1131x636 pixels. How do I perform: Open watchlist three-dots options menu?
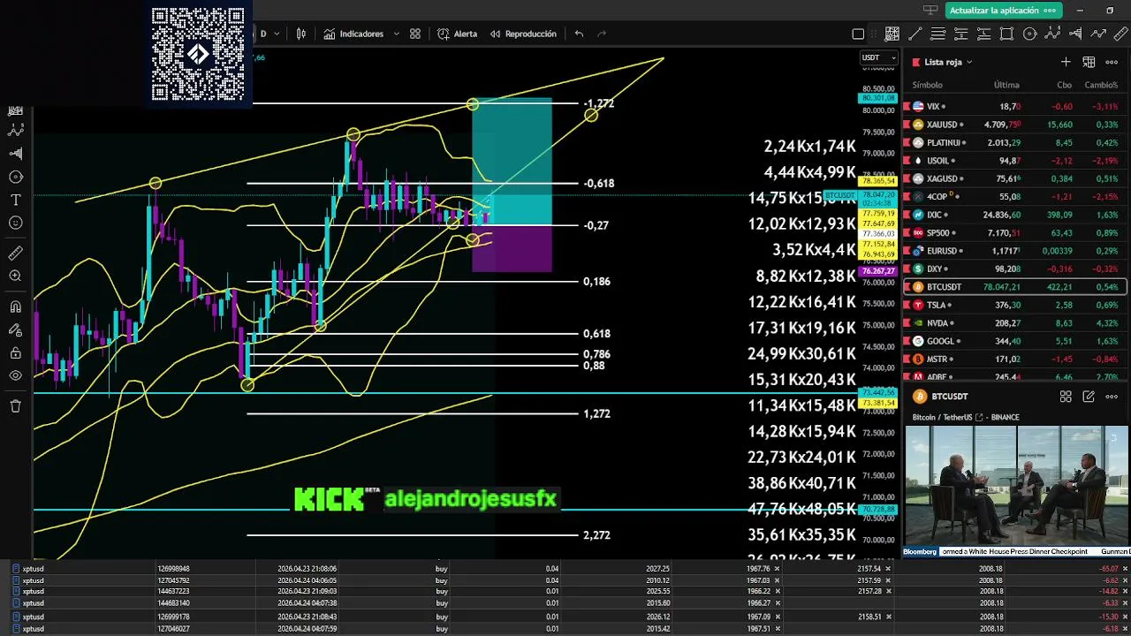[x=1112, y=62]
